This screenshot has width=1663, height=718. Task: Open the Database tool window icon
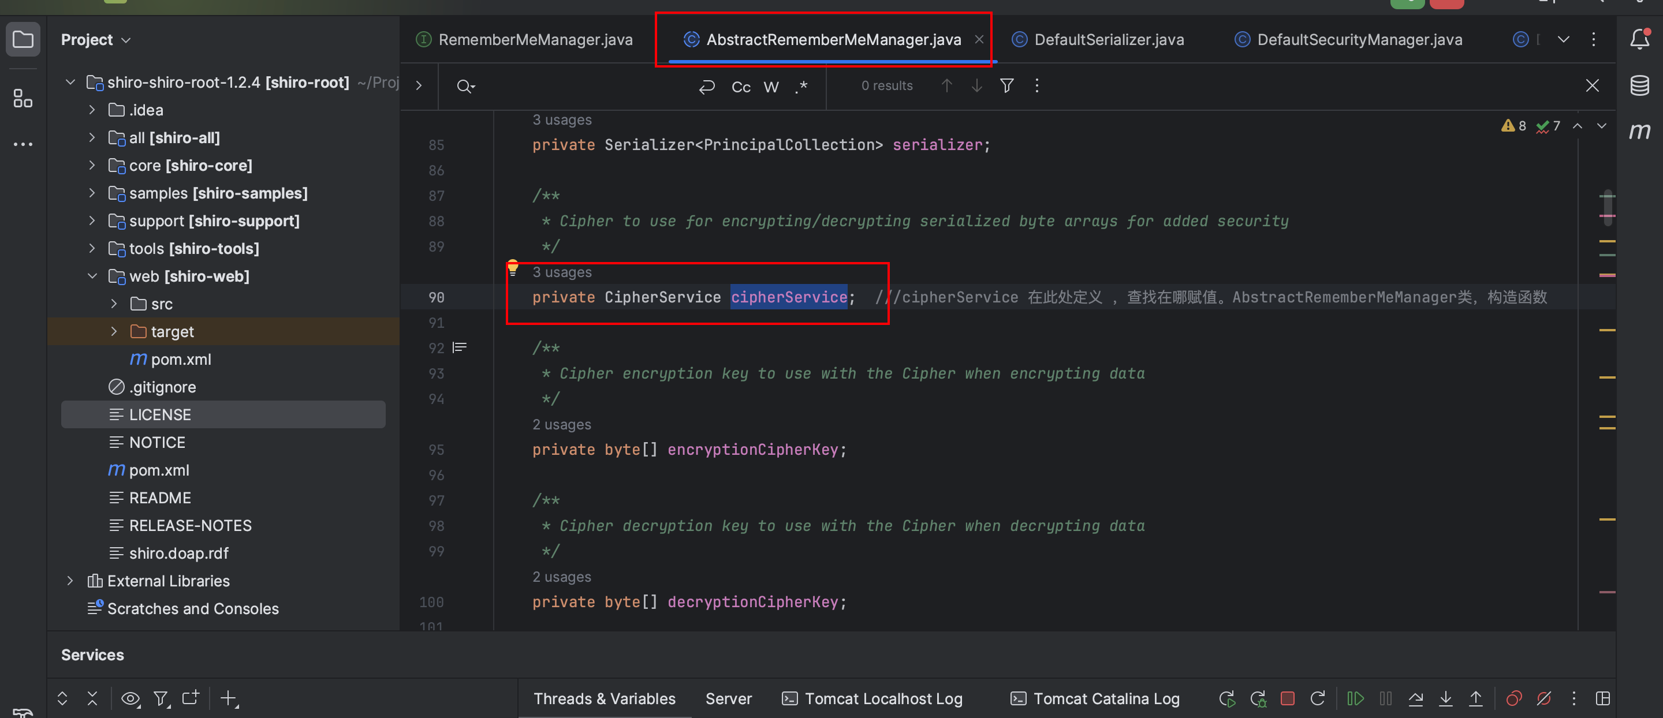point(1640,85)
